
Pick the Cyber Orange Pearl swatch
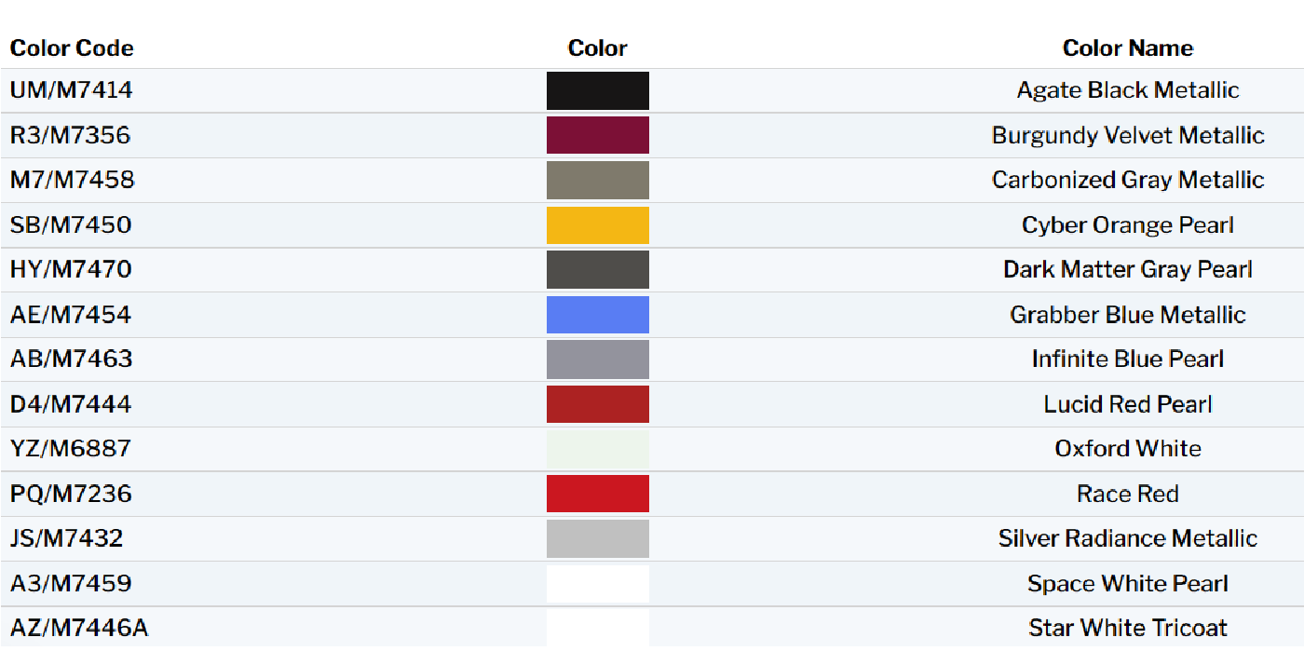[x=597, y=225]
